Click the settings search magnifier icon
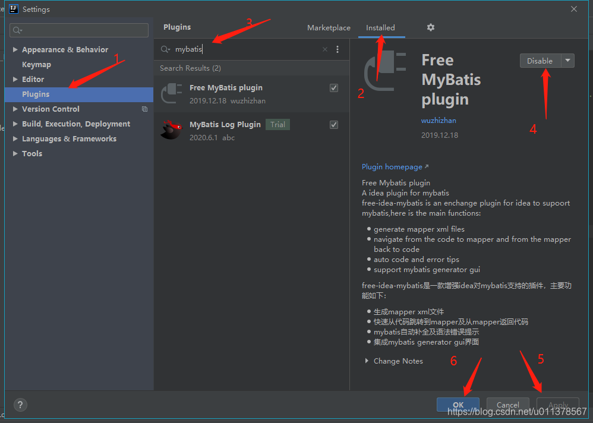Image resolution: width=593 pixels, height=423 pixels. [x=17, y=30]
